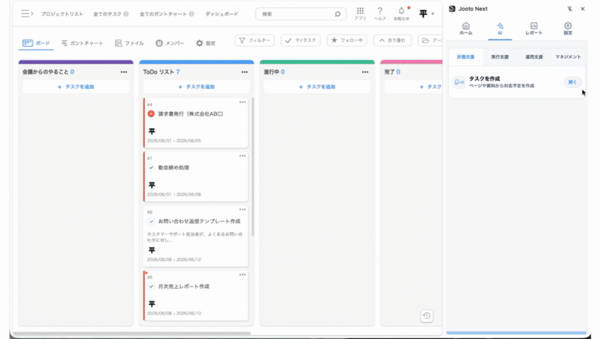
Task: Open Jooto Next Settings gear icon
Action: (x=568, y=28)
